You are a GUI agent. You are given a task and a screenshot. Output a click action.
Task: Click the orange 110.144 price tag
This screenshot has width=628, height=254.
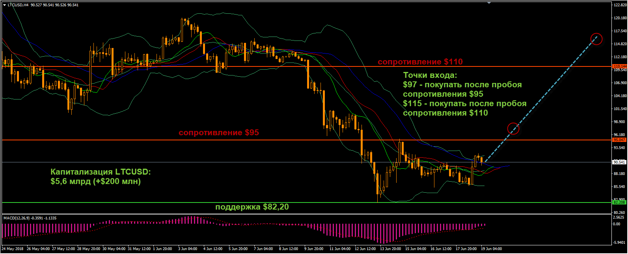click(x=620, y=66)
